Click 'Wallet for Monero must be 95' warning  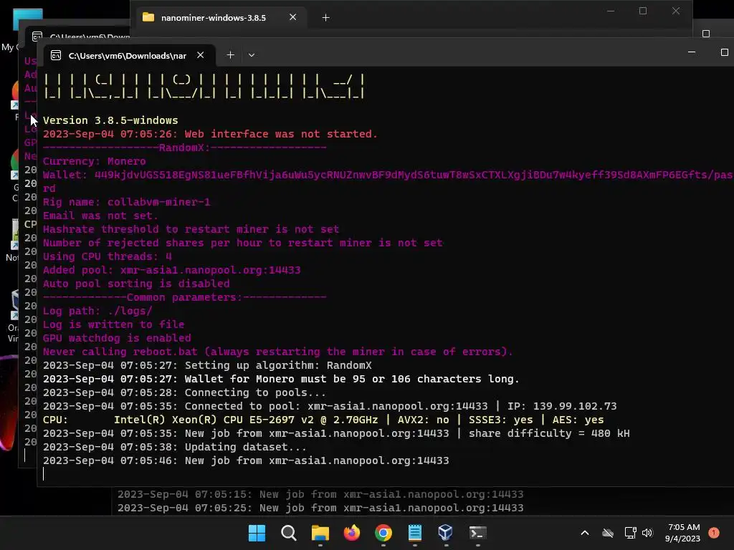coord(281,379)
